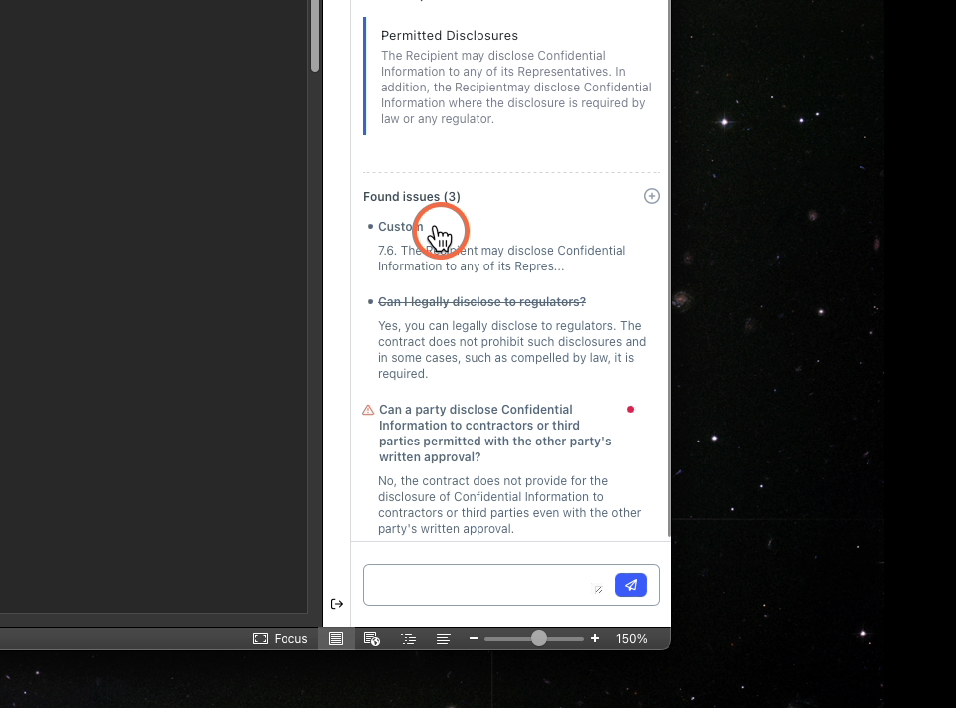Click the answer text about disclosing to regulators
The width and height of the screenshot is (956, 708).
point(511,350)
